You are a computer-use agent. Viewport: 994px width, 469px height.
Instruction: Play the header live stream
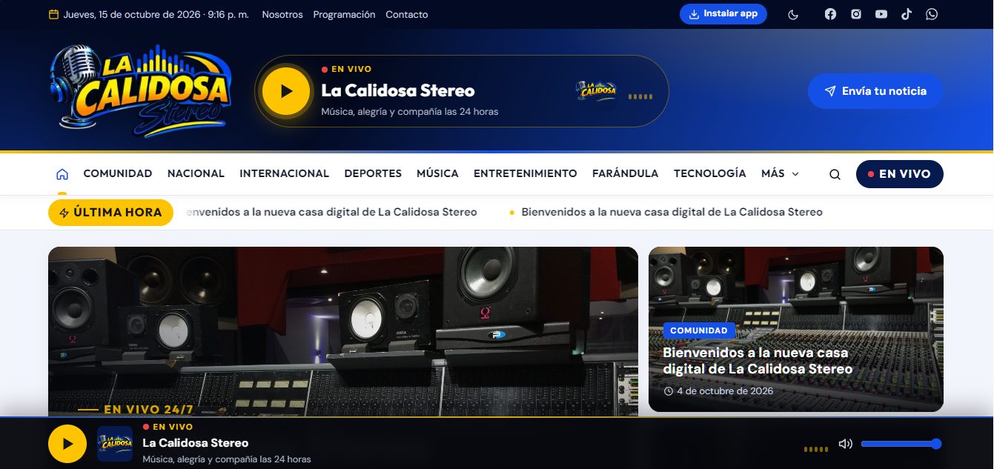[x=286, y=91]
